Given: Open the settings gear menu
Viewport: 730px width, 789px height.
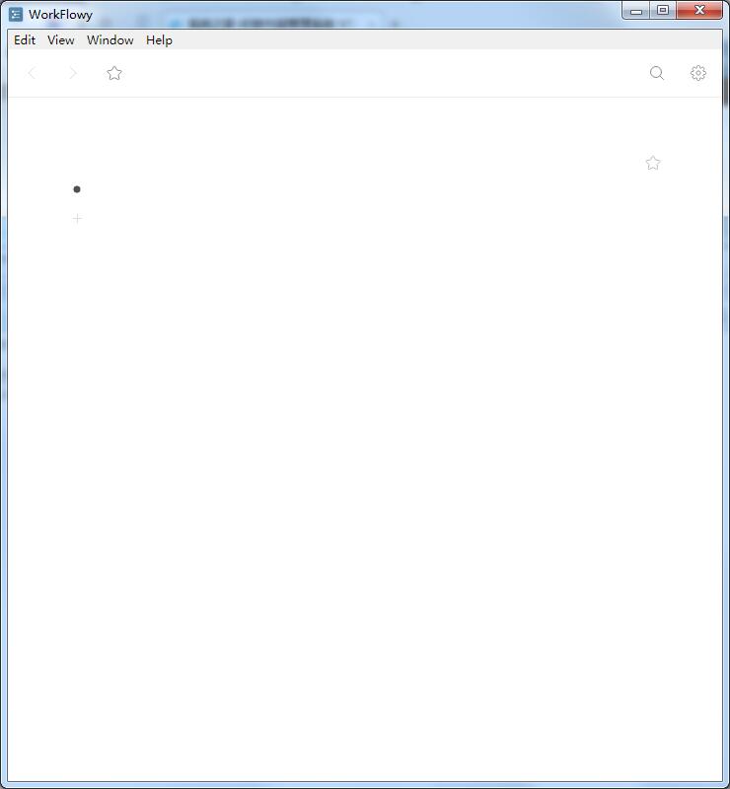Looking at the screenshot, I should [698, 73].
